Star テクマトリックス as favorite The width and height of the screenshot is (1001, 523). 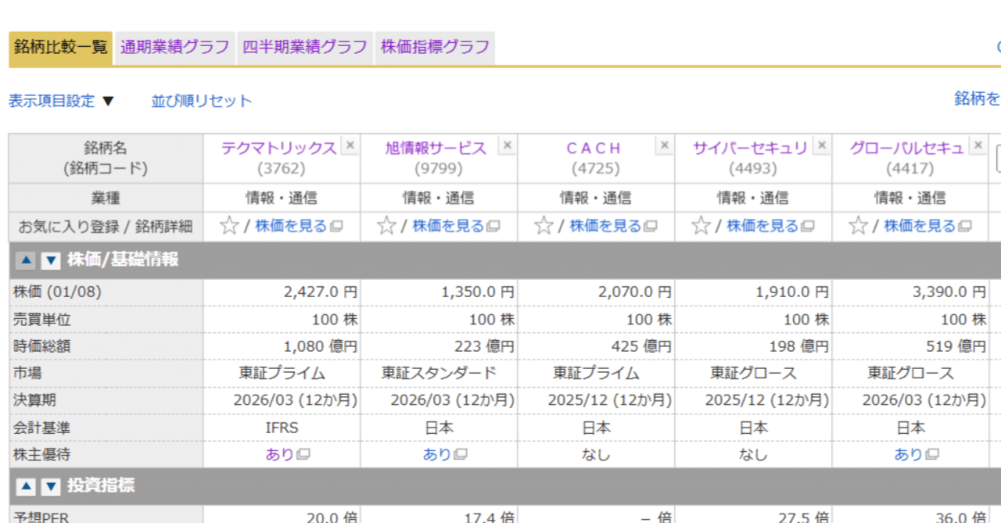229,227
